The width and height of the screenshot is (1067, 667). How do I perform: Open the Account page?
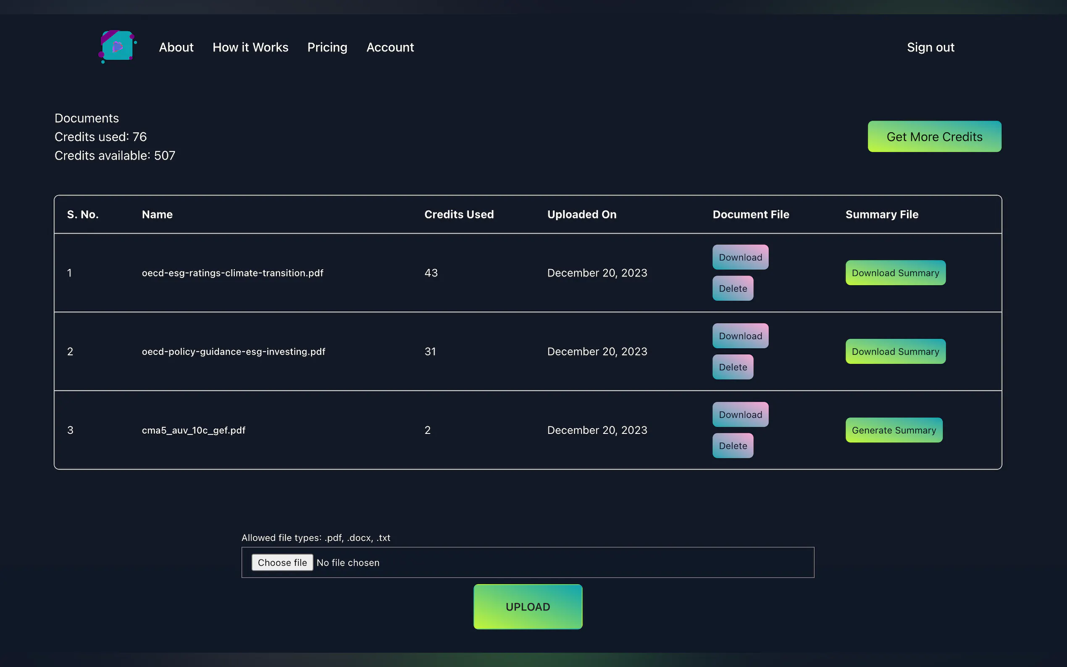(x=390, y=47)
